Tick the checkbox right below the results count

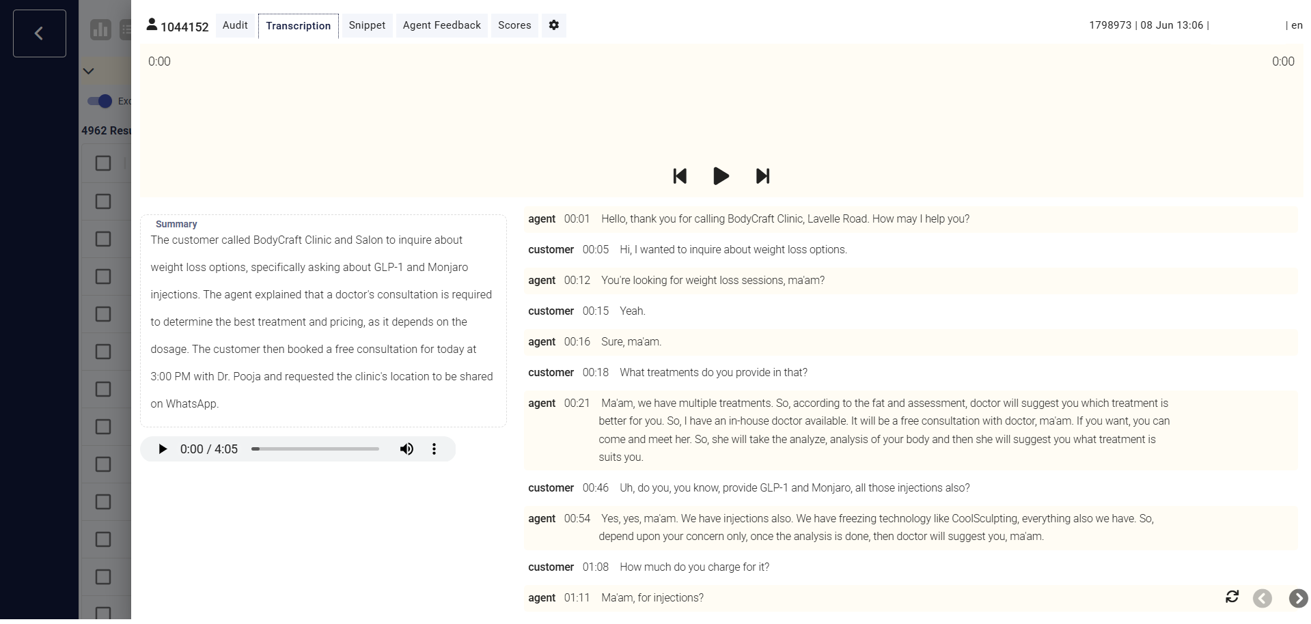[x=103, y=163]
